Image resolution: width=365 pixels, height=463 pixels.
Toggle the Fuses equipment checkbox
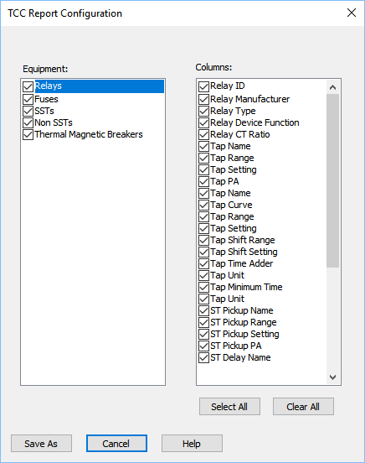[28, 99]
